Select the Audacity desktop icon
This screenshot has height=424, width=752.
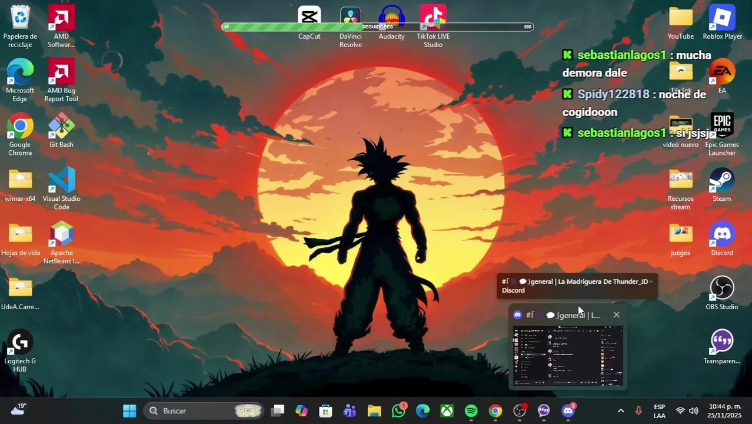(392, 24)
